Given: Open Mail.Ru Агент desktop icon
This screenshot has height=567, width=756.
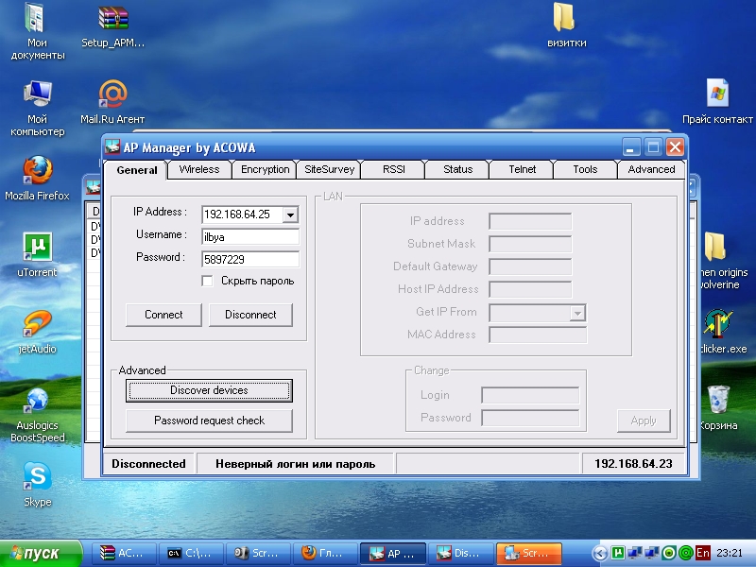Looking at the screenshot, I should (112, 94).
